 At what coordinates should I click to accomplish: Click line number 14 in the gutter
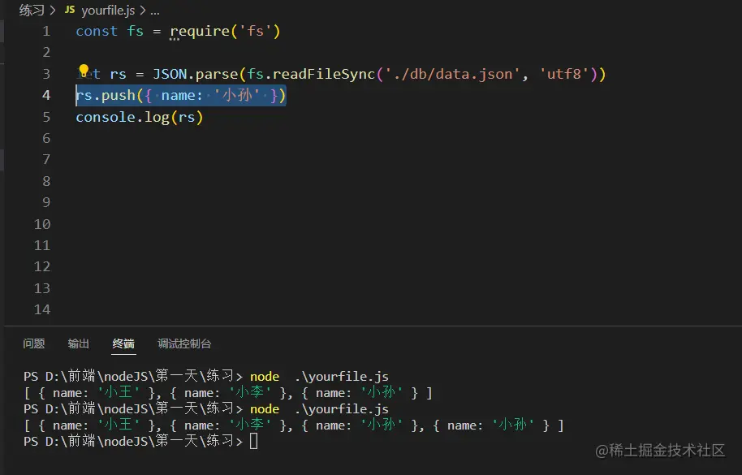[x=42, y=309]
